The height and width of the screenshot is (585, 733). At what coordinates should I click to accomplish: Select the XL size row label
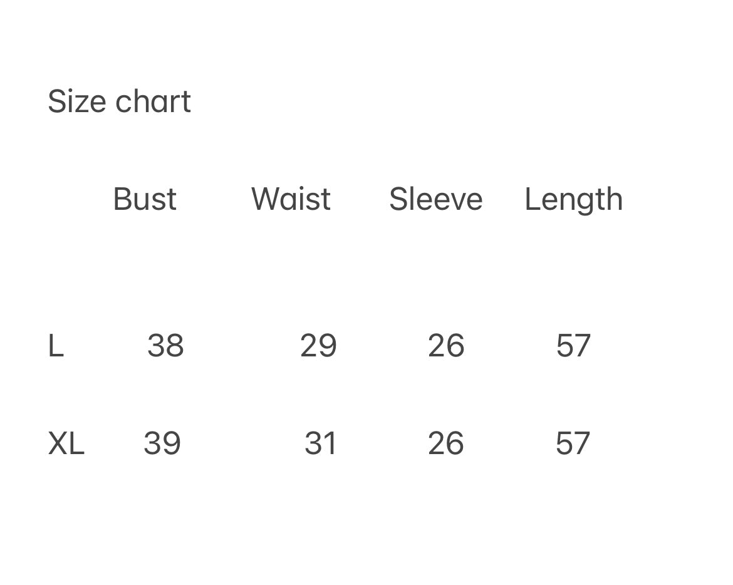(x=66, y=444)
